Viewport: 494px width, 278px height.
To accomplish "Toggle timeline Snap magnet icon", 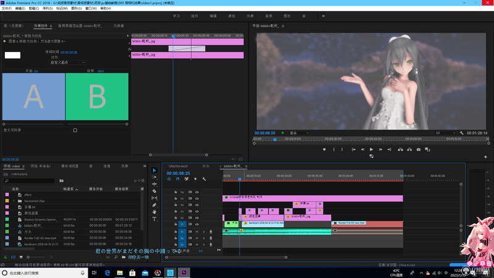I will click(178, 179).
